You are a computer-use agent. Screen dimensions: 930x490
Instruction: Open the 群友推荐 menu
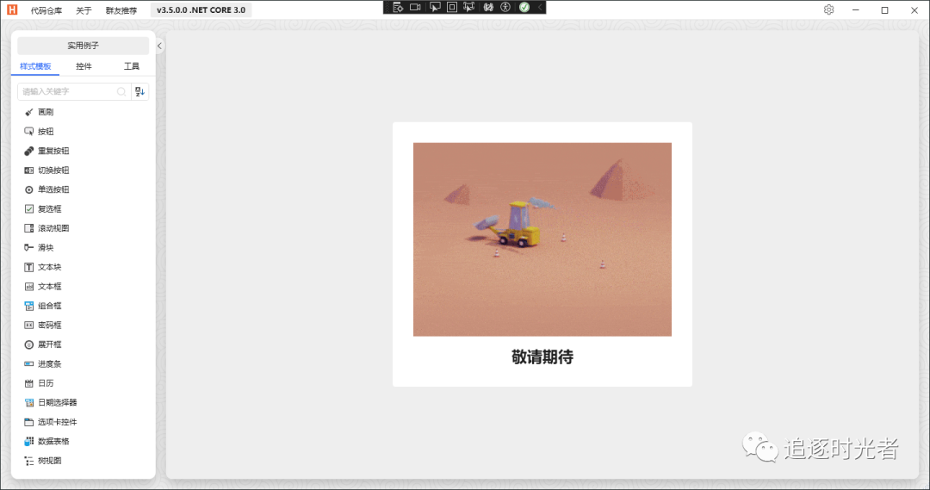[x=121, y=10]
